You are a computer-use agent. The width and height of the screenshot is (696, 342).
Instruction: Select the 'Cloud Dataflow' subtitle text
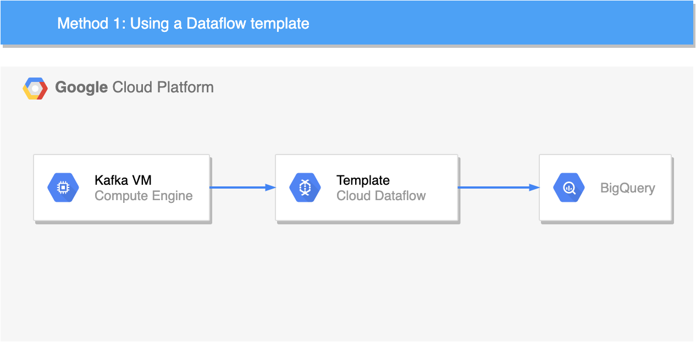click(381, 196)
